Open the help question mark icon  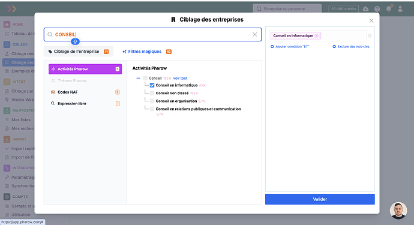coord(377,9)
